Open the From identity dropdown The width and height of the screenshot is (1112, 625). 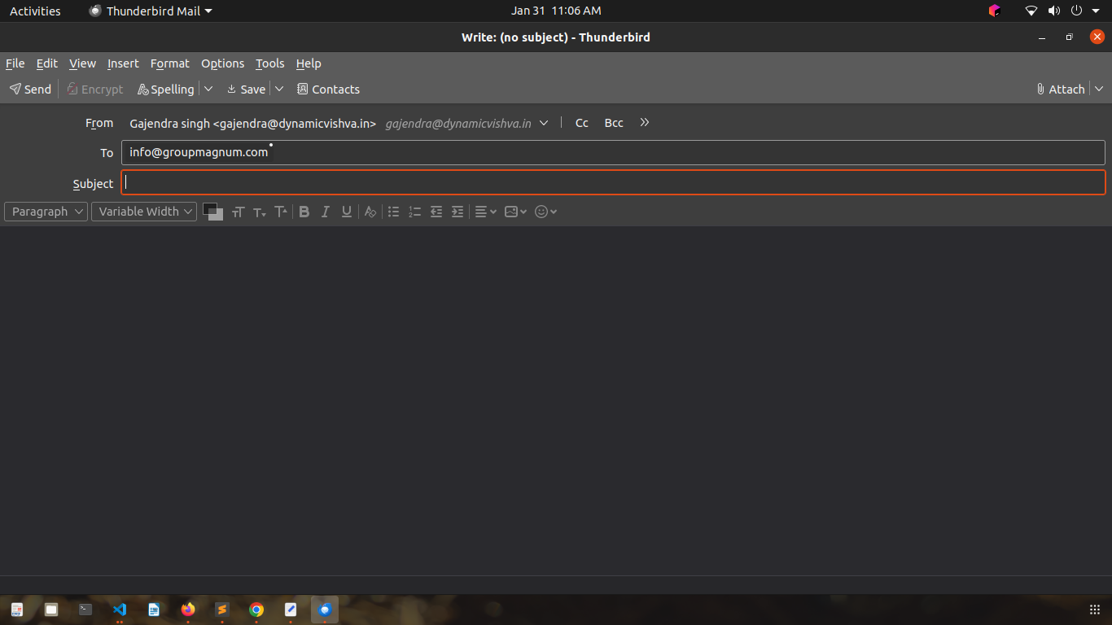(x=339, y=123)
